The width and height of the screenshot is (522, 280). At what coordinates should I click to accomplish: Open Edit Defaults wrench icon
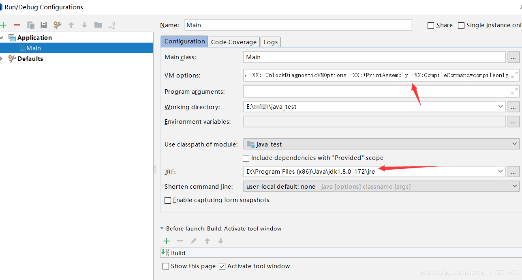[58, 25]
